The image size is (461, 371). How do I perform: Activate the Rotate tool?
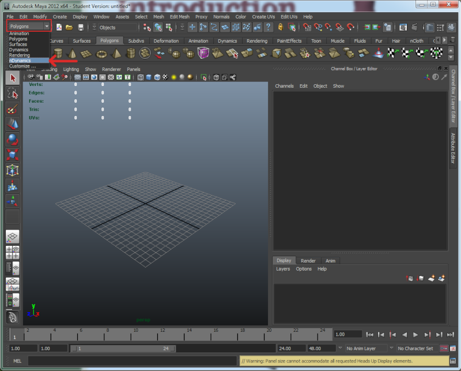(12, 140)
